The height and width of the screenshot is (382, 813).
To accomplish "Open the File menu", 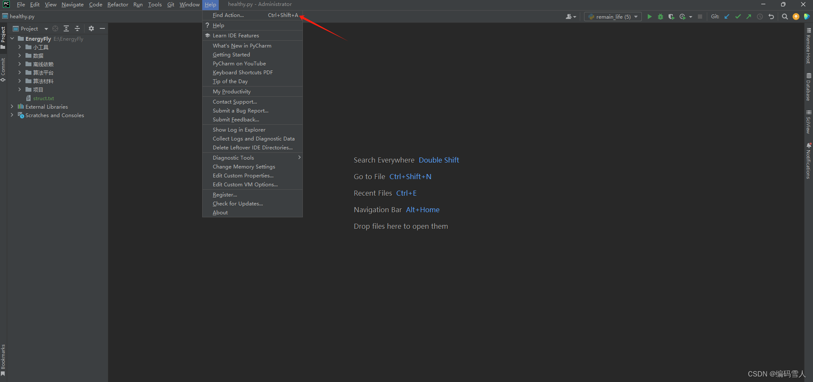I will coord(21,4).
